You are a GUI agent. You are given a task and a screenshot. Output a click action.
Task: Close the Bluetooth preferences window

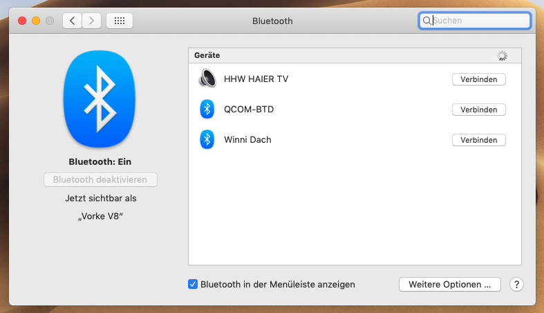(x=22, y=21)
